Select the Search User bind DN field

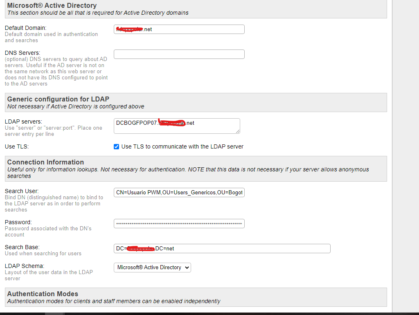pos(179,192)
